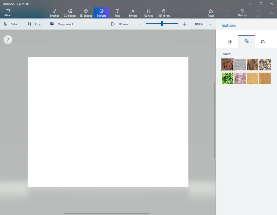Open the 3D shapes tool
The height and width of the screenshot is (215, 277).
pyautogui.click(x=86, y=13)
